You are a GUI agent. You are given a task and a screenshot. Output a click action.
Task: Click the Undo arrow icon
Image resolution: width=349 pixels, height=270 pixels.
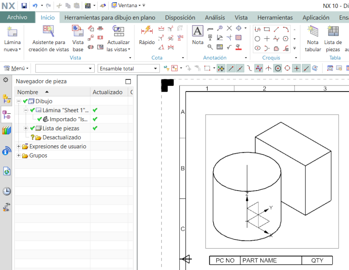[x=35, y=6]
